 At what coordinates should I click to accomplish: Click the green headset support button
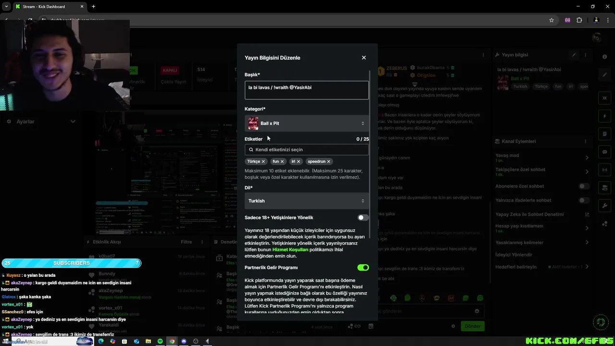600,321
